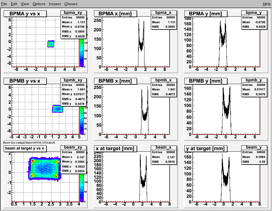Select the 'BPMA x [mm]' plot title

[x=115, y=14]
